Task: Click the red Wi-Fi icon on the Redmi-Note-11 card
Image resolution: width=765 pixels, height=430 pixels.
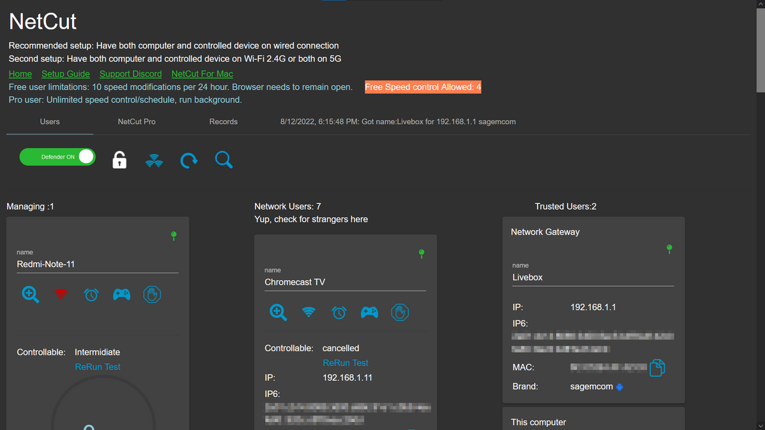Action: coord(61,294)
